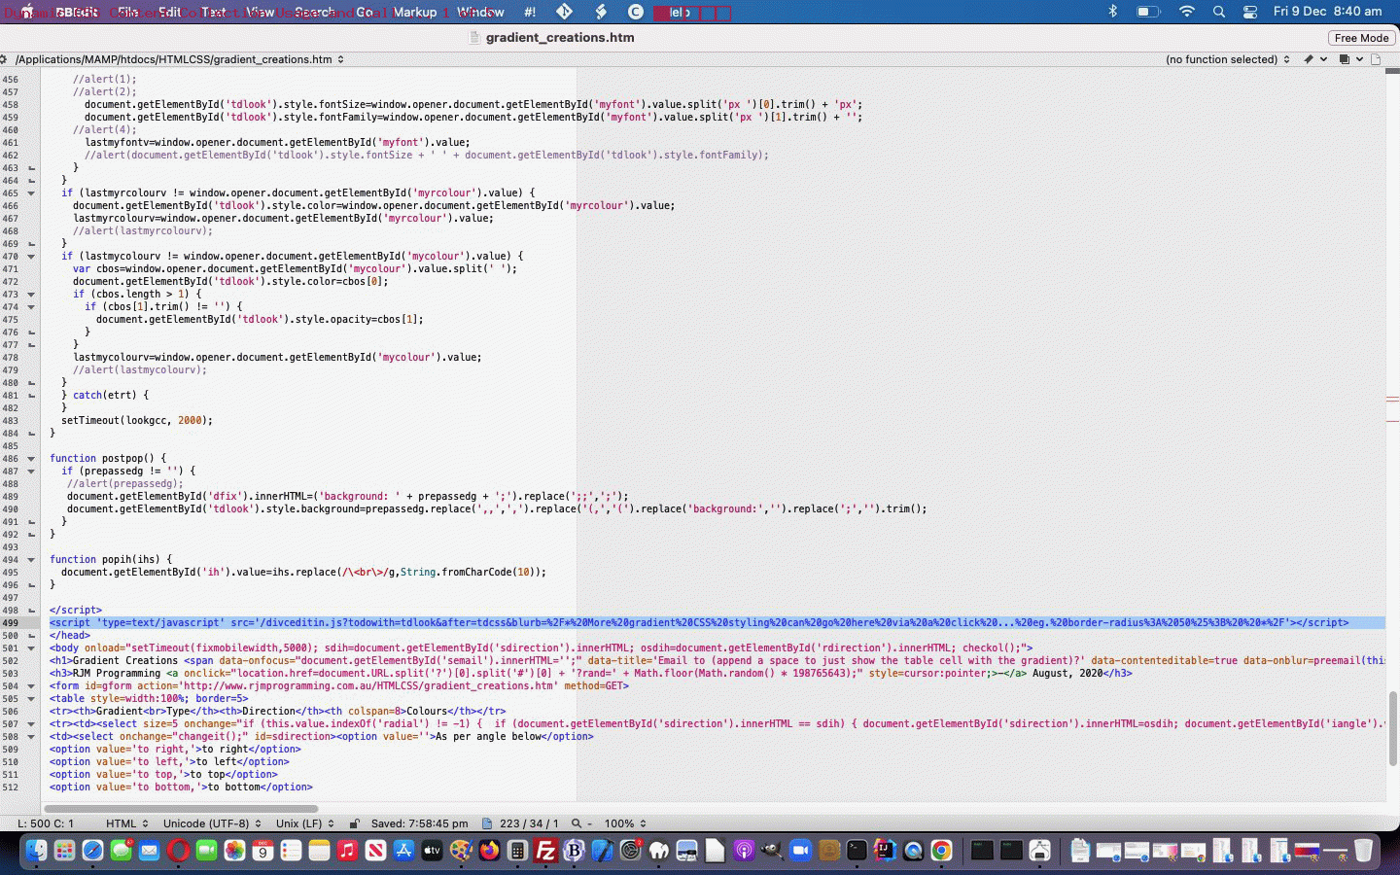Open Control Centre icon
This screenshot has width=1400, height=875.
(x=1250, y=12)
